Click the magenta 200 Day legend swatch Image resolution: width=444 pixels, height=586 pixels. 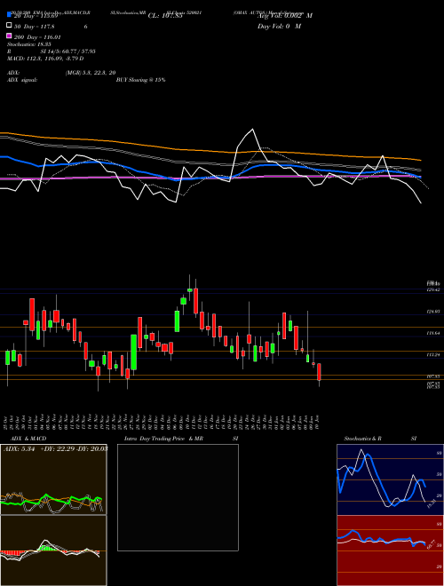(x=9, y=36)
